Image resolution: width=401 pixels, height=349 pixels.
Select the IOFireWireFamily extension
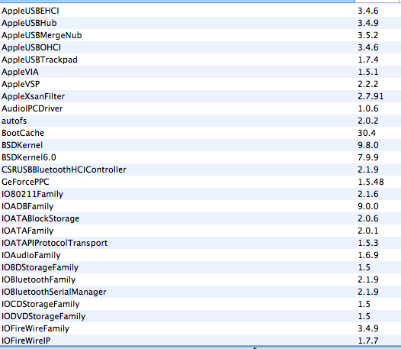pos(200,328)
